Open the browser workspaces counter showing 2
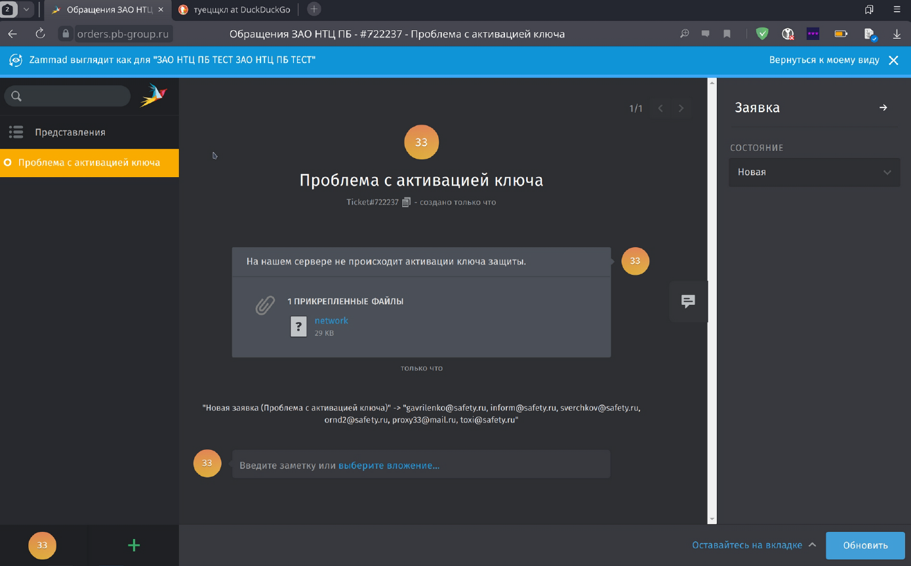This screenshot has width=911, height=566. (9, 9)
